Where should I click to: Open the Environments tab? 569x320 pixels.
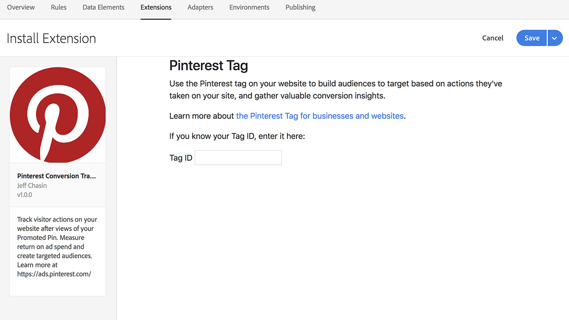249,8
